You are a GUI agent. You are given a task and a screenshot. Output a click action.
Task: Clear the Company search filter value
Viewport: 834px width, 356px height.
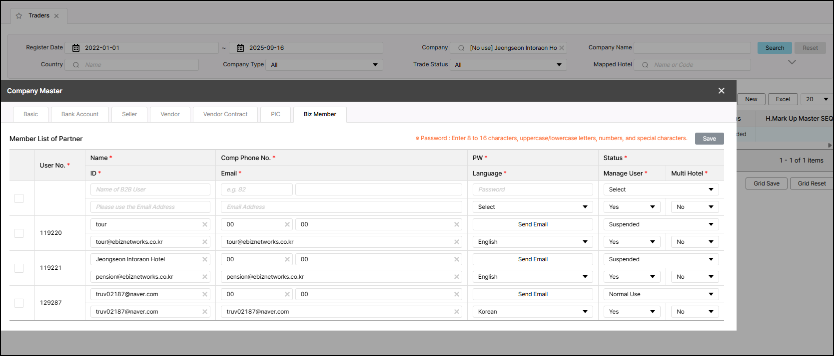(562, 48)
